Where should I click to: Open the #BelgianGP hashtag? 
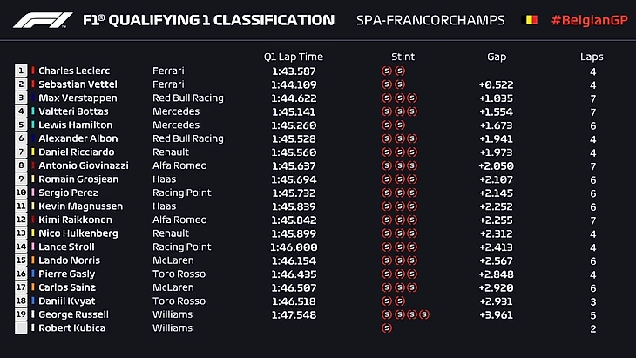[x=588, y=20]
